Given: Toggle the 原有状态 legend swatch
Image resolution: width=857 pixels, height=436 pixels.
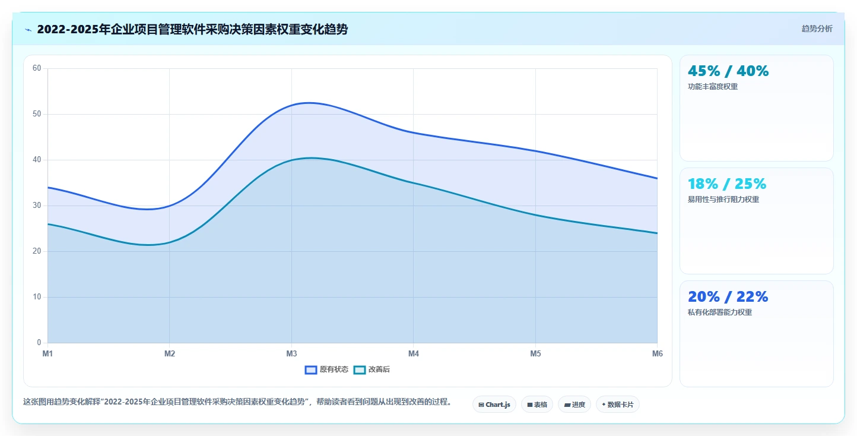Looking at the screenshot, I should coord(311,369).
